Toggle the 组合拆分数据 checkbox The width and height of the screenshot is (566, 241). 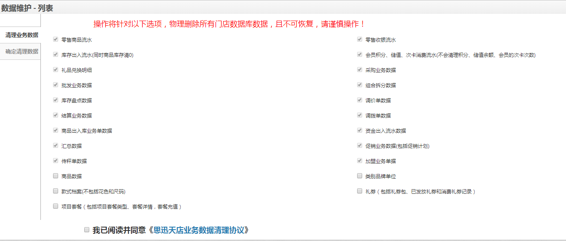click(360, 85)
